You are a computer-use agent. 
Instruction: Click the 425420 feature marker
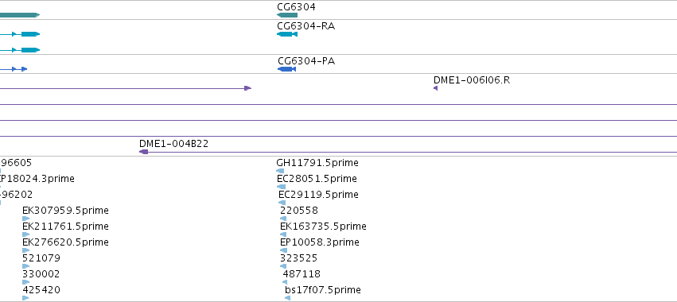pyautogui.click(x=25, y=298)
